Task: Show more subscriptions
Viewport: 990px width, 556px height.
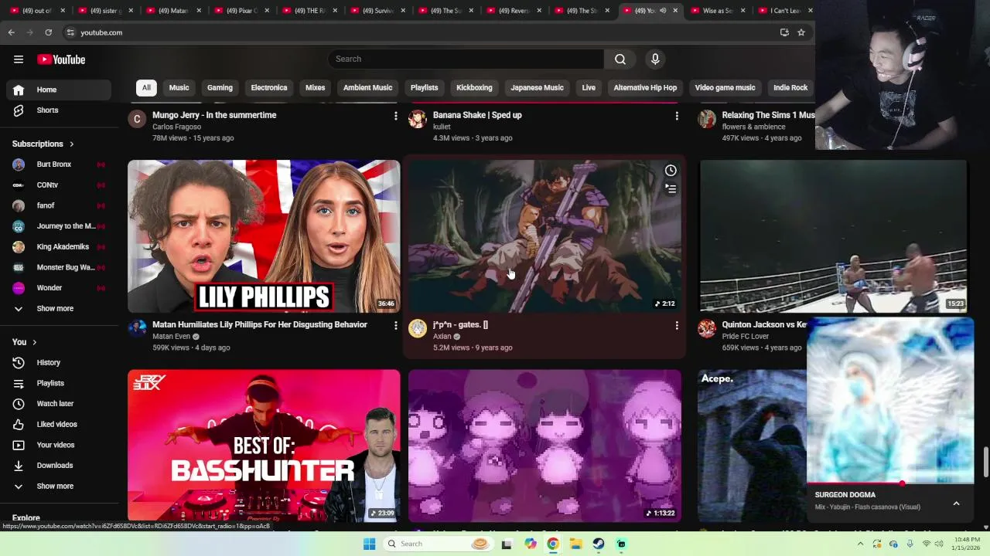Action: [x=56, y=308]
